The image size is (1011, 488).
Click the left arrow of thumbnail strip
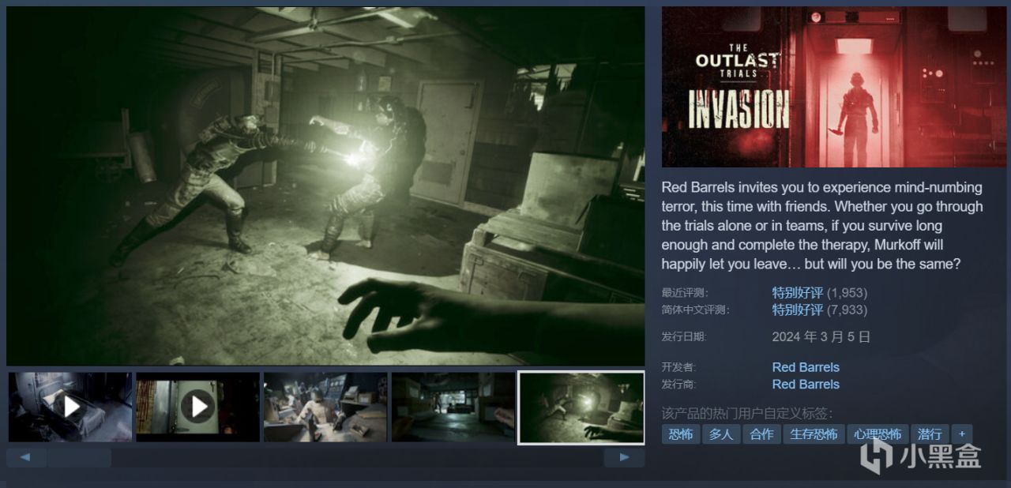click(x=26, y=457)
